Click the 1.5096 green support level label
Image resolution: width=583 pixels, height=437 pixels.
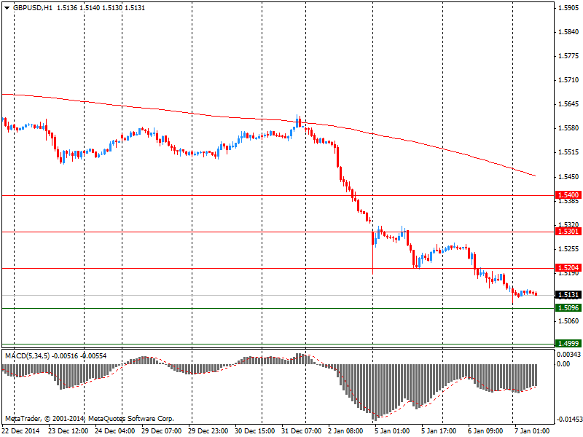pyautogui.click(x=568, y=308)
